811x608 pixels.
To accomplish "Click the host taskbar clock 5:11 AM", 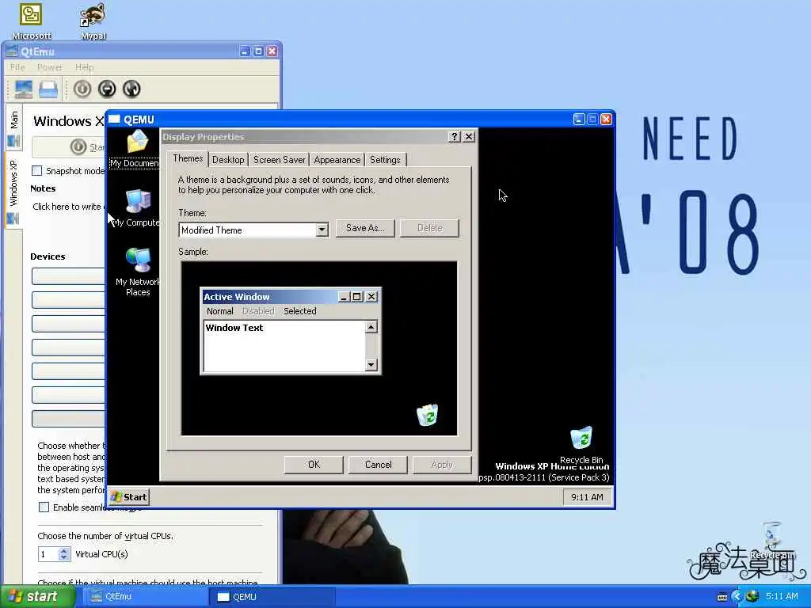I will coord(782,596).
